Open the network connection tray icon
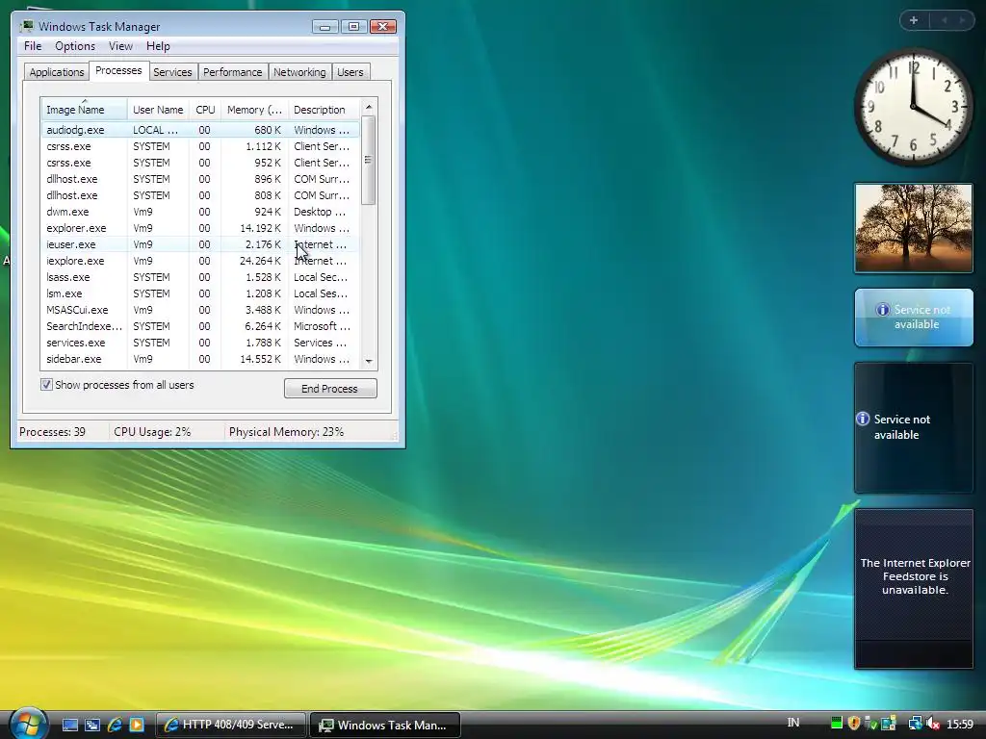Viewport: 986px width, 739px height. (x=916, y=724)
